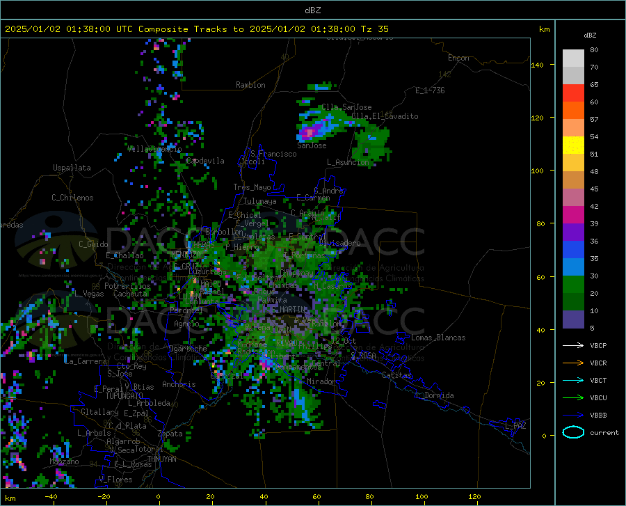The height and width of the screenshot is (506, 626).
Task: Click the L_PAZ map label
Action: click(x=515, y=426)
